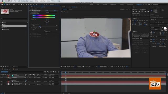Reset the Hue/Saturation effect
Viewport: 168px width, 94px height.
[47, 11]
